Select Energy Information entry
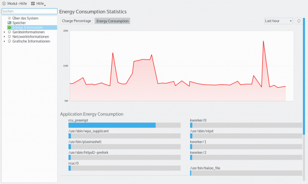308x184 pixels. tap(32, 27)
